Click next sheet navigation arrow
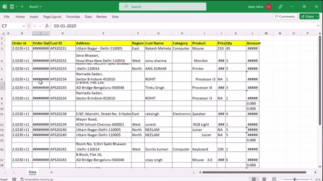Image resolution: width=323 pixels, height=181 pixels. pos(14,172)
